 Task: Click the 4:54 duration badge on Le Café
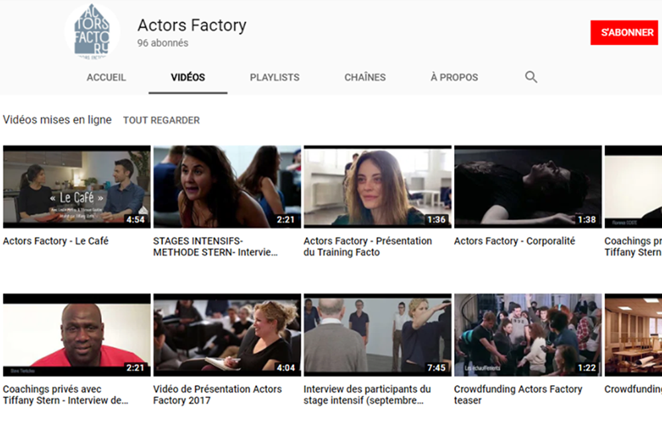coord(135,220)
